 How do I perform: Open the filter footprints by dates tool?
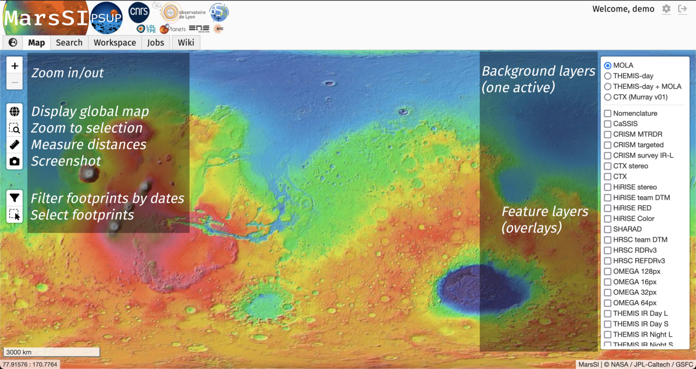click(14, 198)
